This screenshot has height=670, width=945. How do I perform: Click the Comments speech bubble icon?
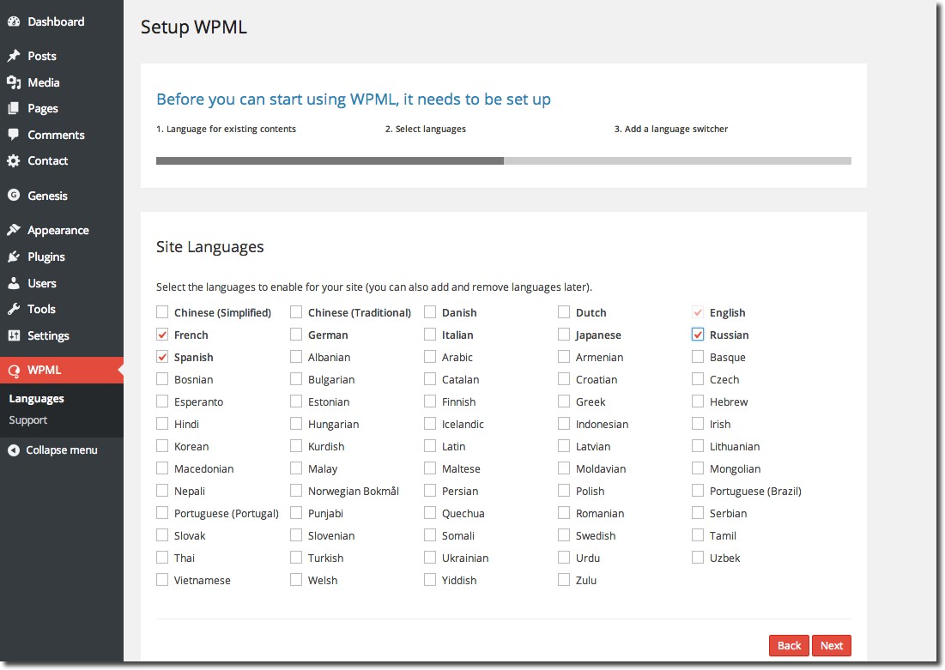coord(14,135)
